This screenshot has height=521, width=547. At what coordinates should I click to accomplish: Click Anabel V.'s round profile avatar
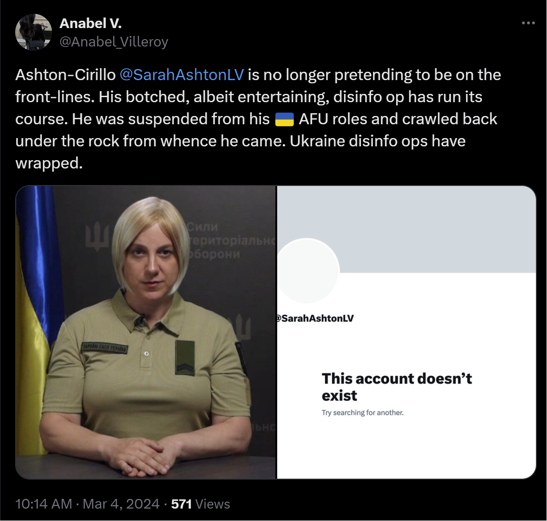(x=34, y=32)
